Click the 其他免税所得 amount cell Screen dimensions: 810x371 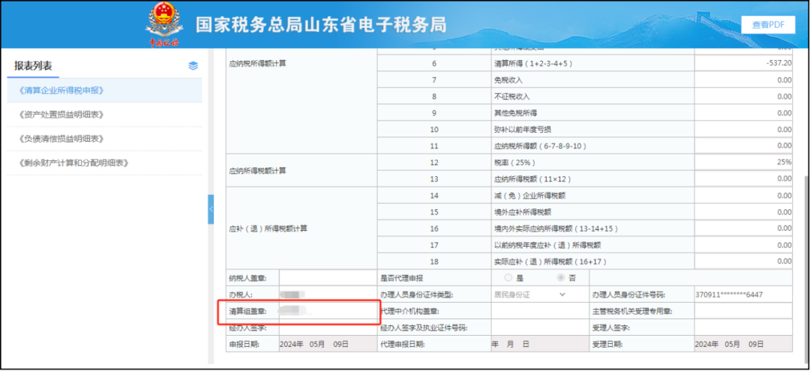pyautogui.click(x=742, y=112)
